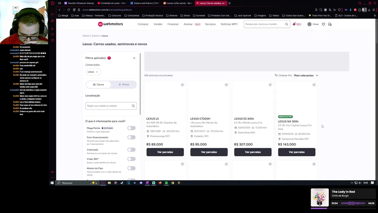
Task: Open Spotify from taskbar
Action: click(166, 183)
